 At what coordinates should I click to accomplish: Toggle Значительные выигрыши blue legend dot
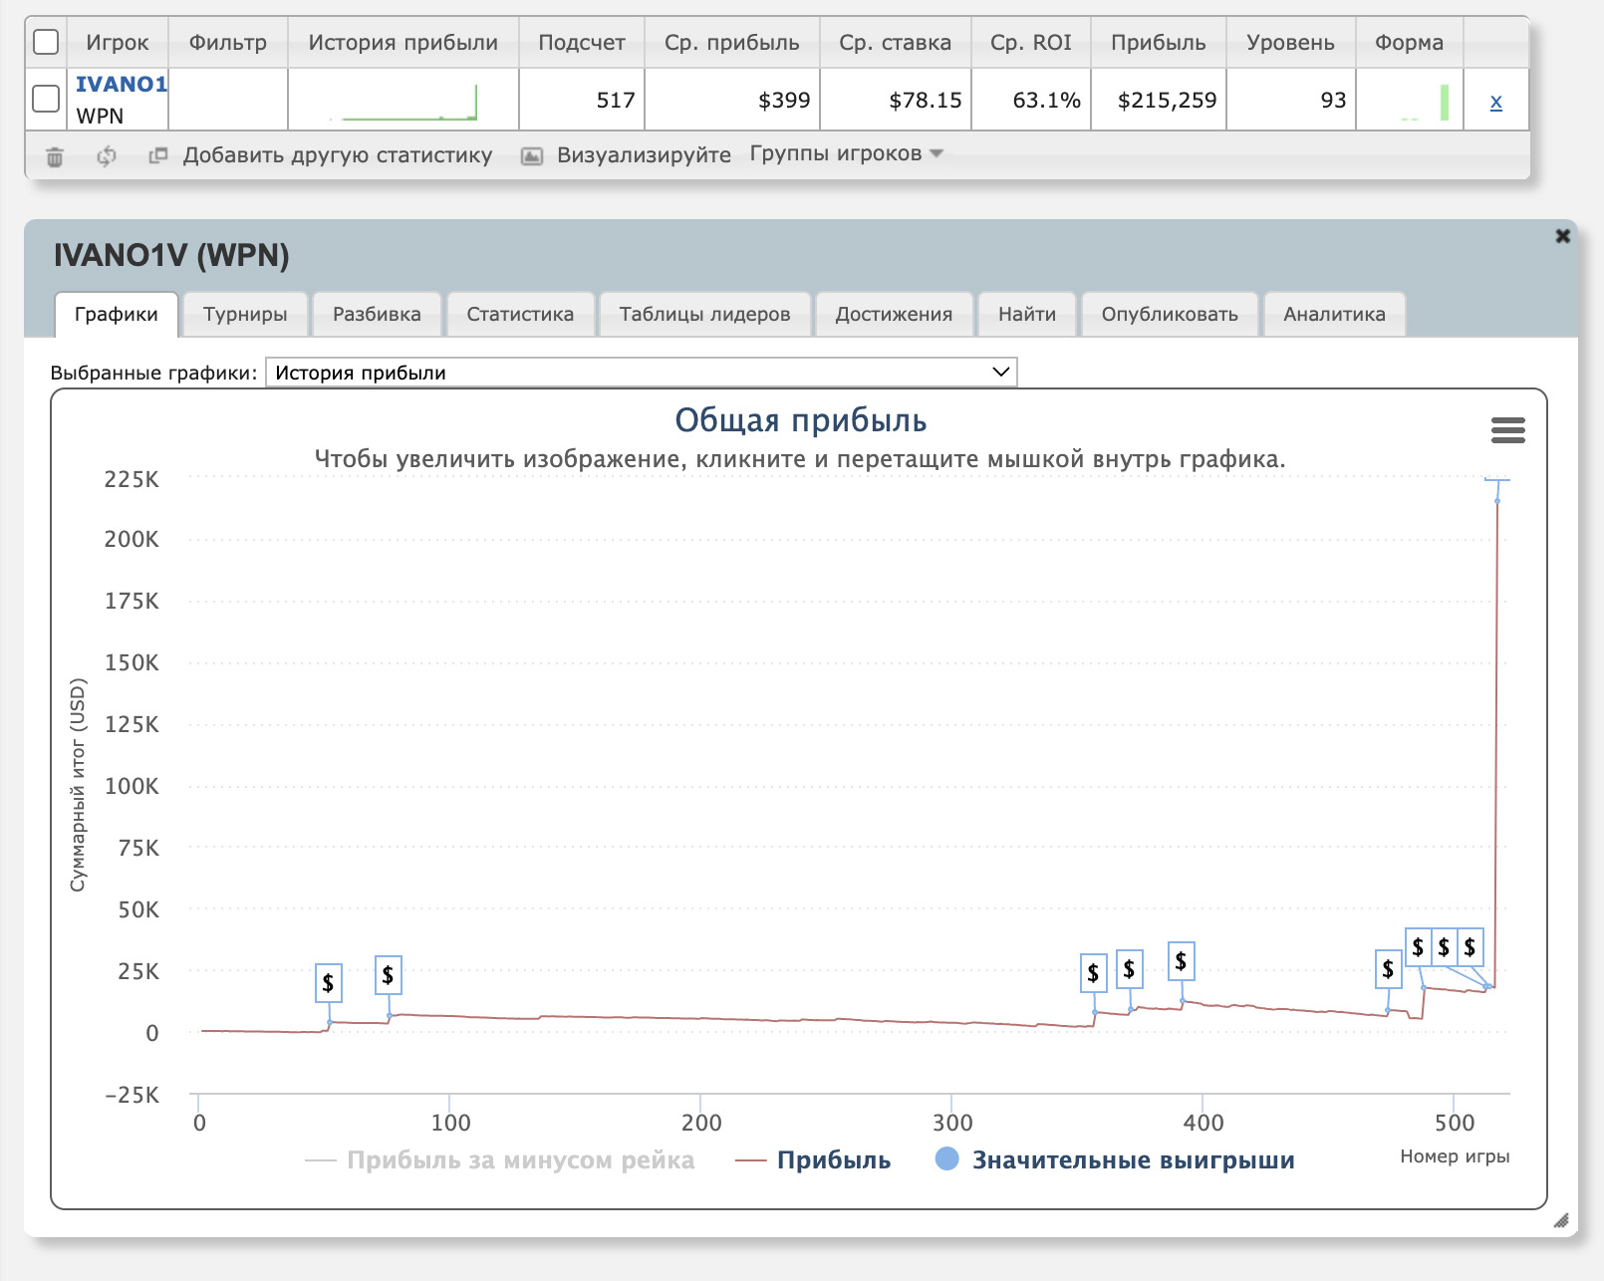click(x=947, y=1159)
